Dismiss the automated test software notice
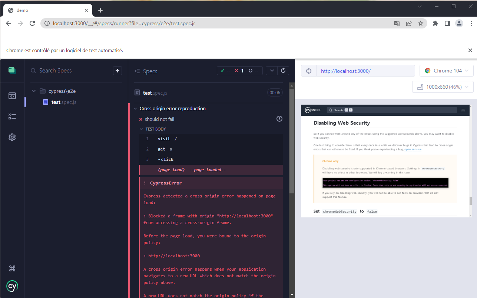 470,50
